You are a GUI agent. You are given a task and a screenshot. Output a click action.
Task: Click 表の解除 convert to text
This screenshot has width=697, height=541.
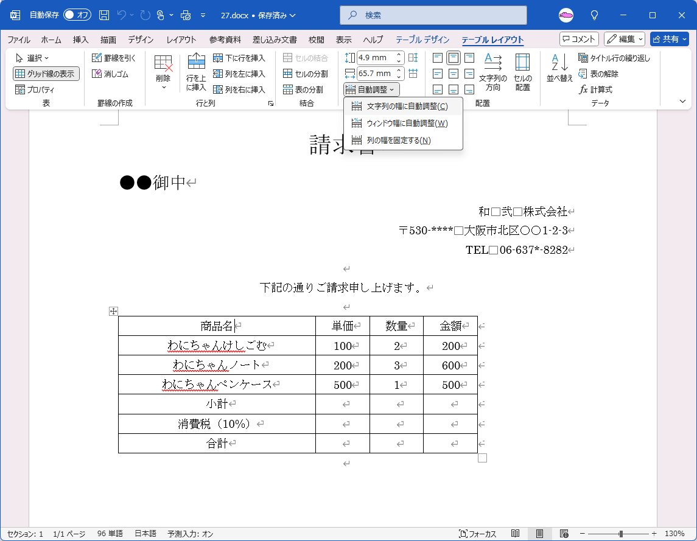598,74
